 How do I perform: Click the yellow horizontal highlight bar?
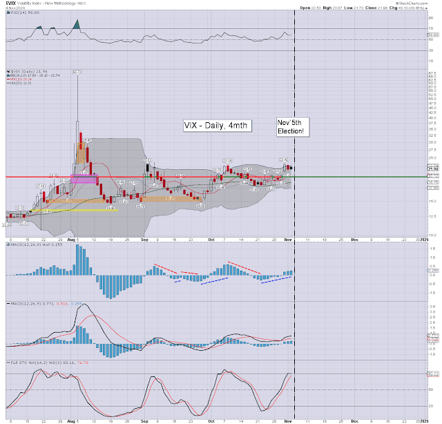74,211
